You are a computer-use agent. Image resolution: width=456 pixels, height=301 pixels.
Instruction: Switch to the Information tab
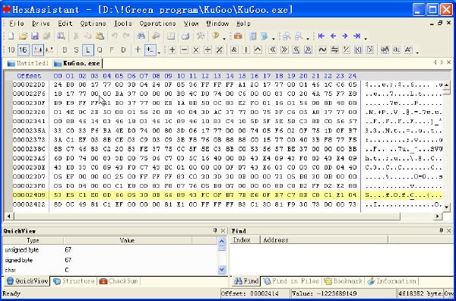[391, 281]
